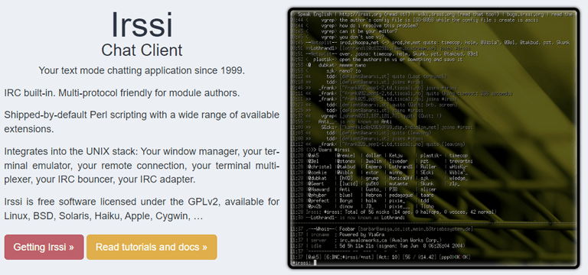This screenshot has height=275, width=588.
Task: Click the IRC built-in paragraph
Action: tap(122, 92)
